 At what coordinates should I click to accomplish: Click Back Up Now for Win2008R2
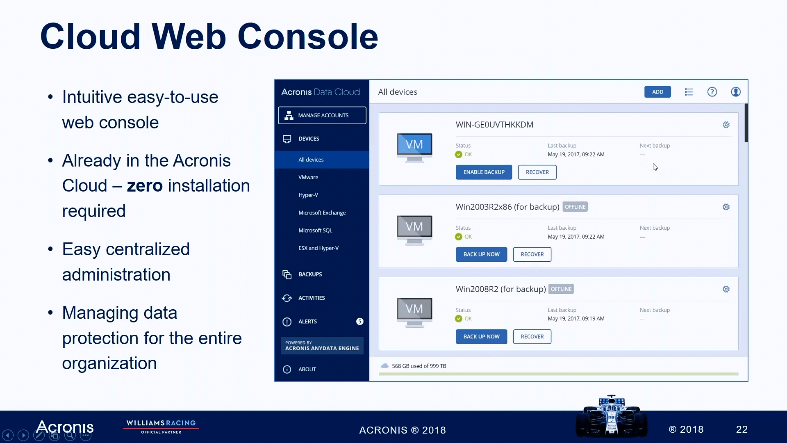[x=481, y=337]
